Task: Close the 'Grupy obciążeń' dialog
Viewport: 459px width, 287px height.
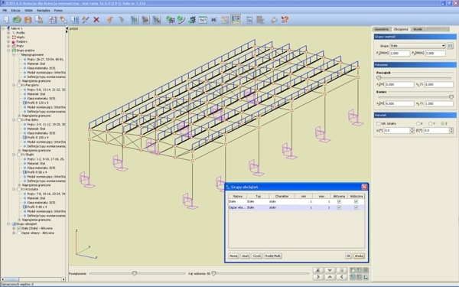Action: tap(364, 187)
